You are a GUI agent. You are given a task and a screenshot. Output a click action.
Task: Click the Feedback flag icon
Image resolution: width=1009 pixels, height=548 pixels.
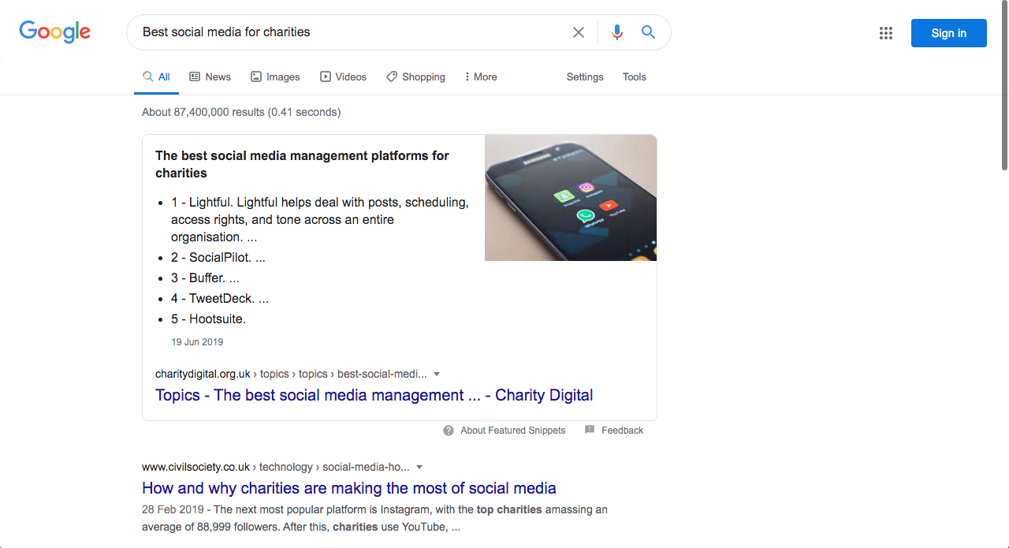[x=590, y=431]
